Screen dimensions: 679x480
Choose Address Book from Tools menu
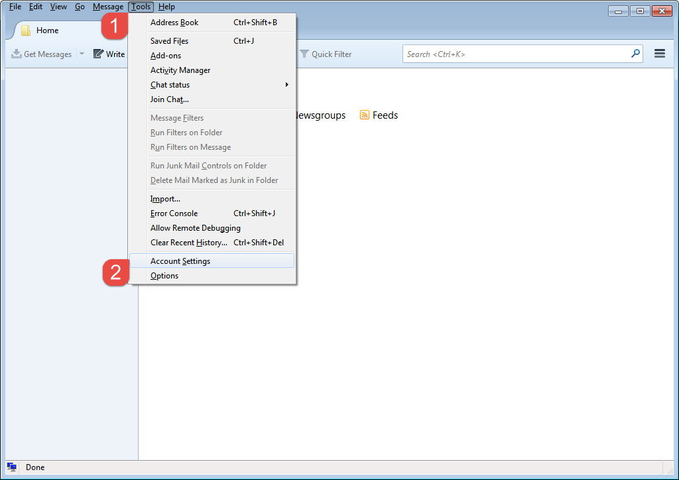[212, 23]
